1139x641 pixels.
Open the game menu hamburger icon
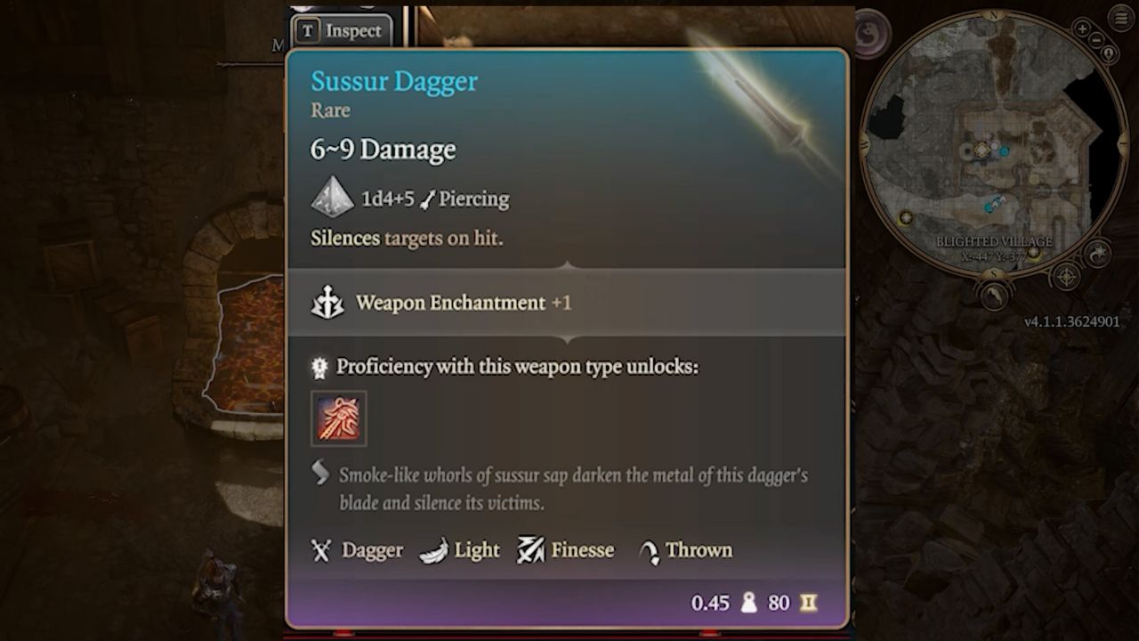coord(1120,18)
